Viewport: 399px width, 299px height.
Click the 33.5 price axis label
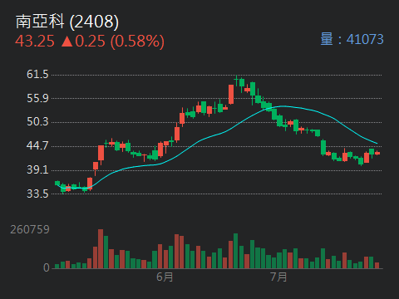click(37, 194)
